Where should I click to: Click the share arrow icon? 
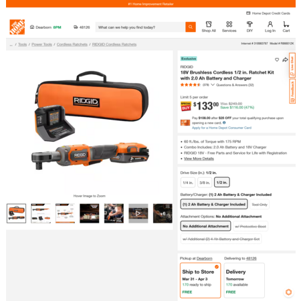click(285, 60)
